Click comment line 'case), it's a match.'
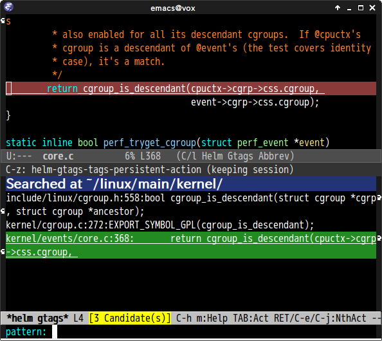Image resolution: width=382 pixels, height=341 pixels. pos(109,61)
